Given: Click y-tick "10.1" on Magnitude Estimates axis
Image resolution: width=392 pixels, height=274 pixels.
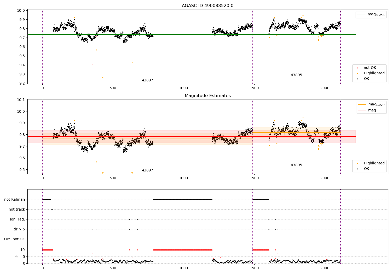Looking at the screenshot, I should click(21, 100).
